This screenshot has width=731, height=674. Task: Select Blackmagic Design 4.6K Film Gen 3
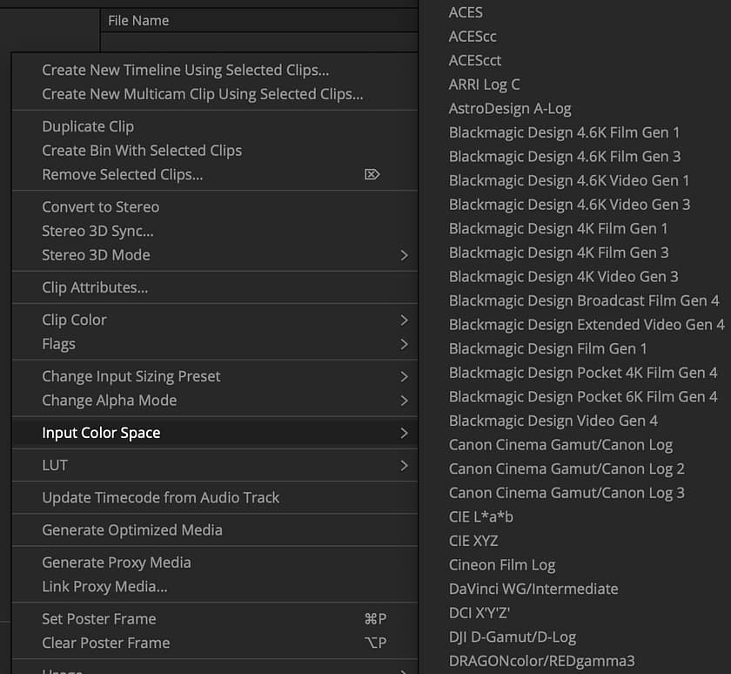tap(565, 157)
